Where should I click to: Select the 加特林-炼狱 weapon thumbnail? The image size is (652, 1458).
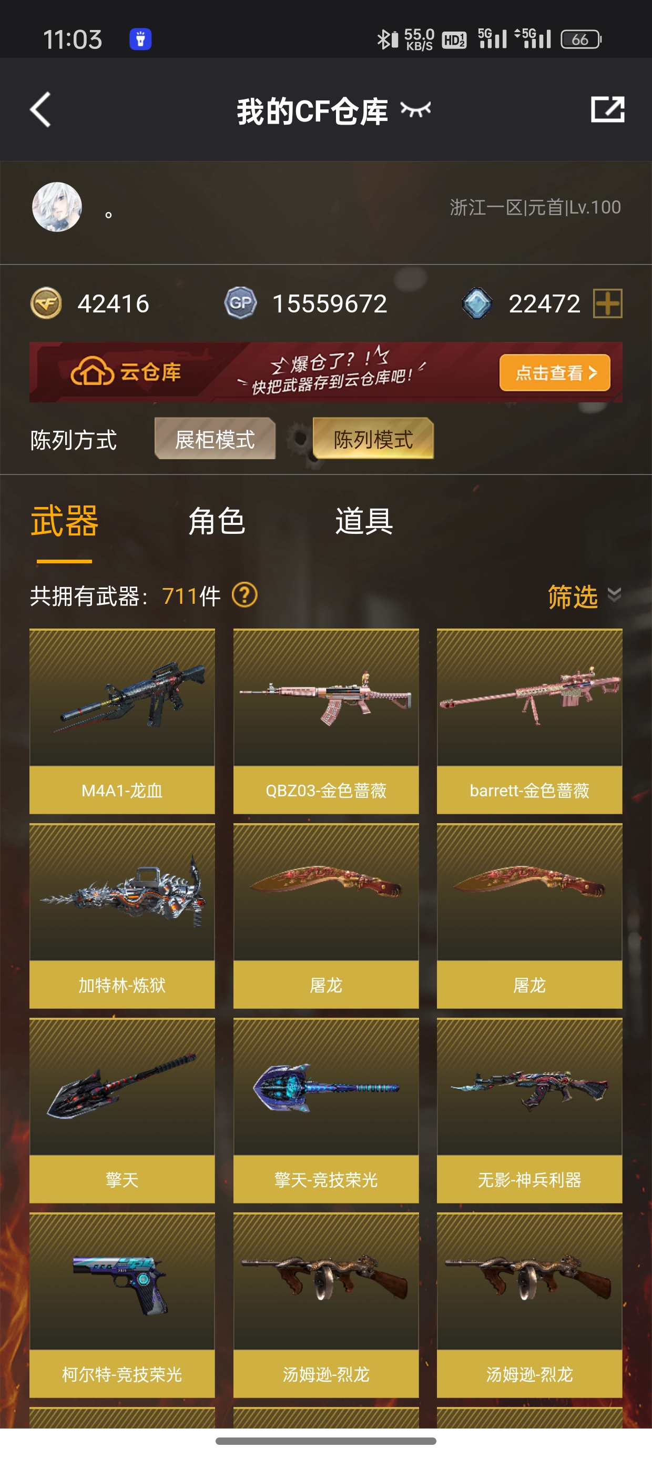click(x=122, y=892)
